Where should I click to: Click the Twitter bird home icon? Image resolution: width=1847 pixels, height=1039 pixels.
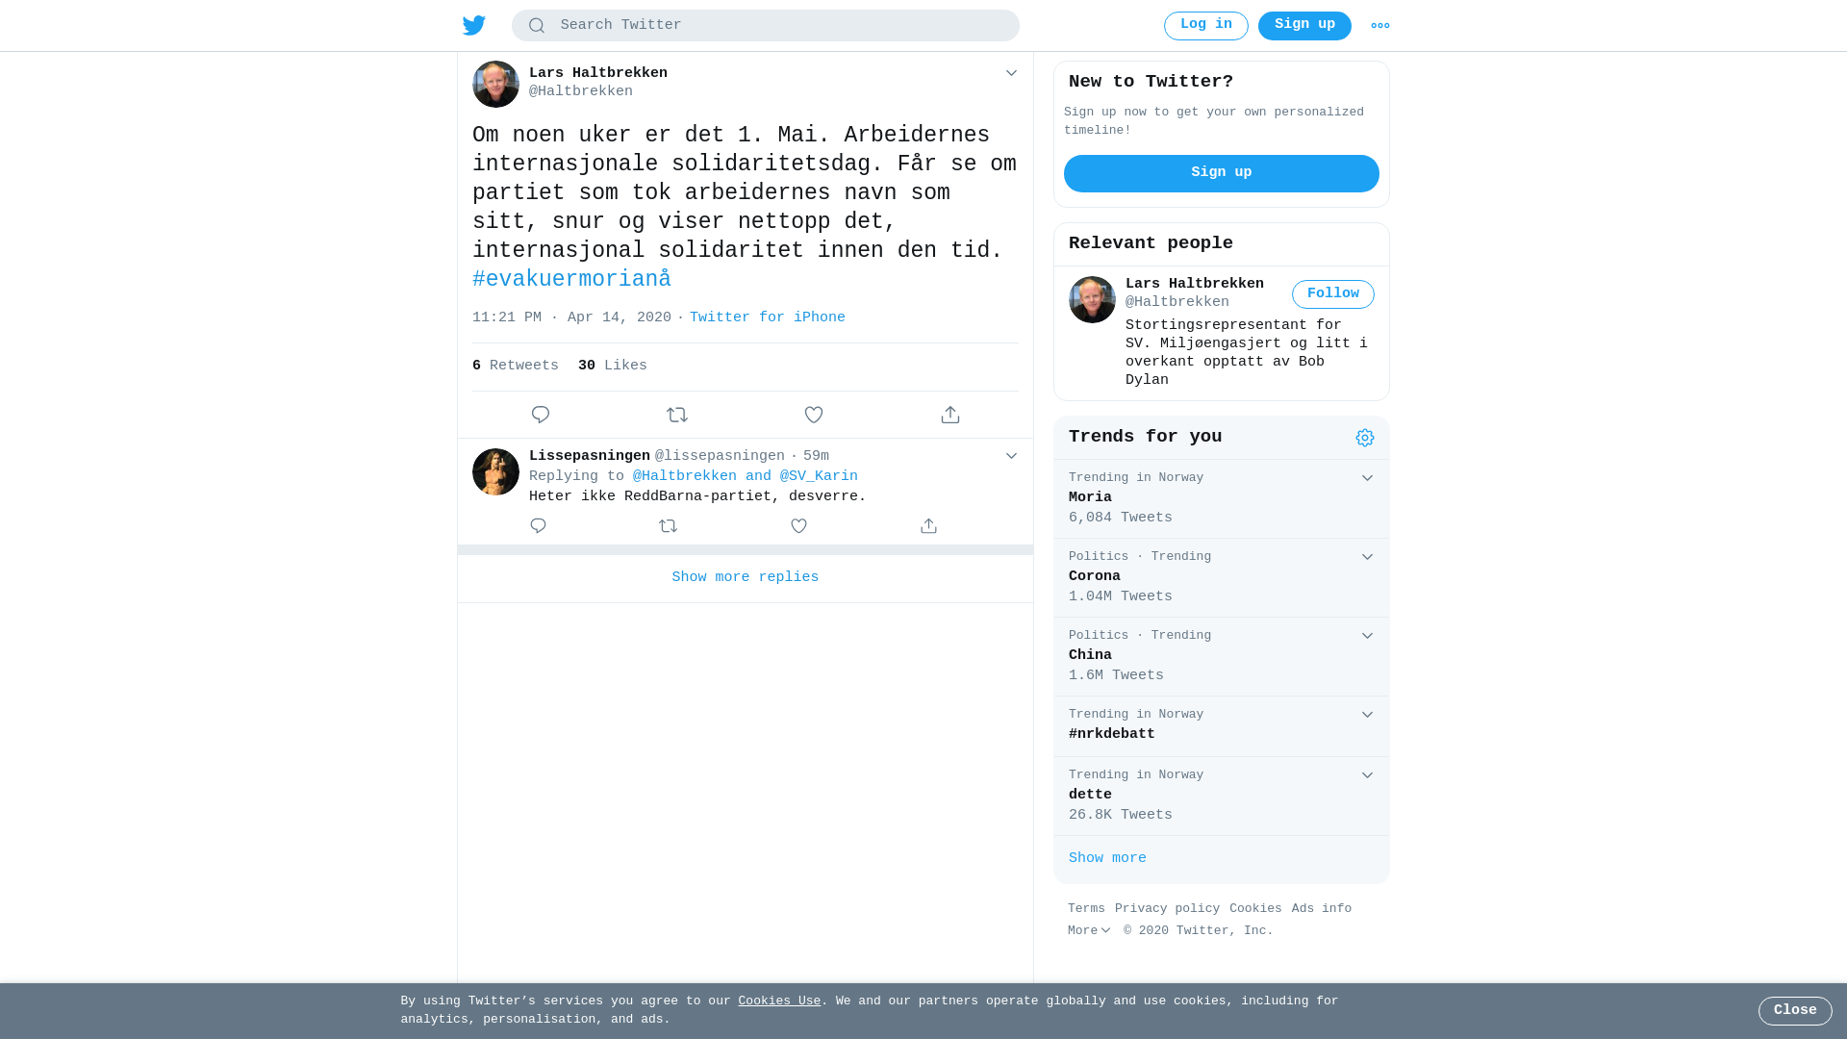click(474, 25)
